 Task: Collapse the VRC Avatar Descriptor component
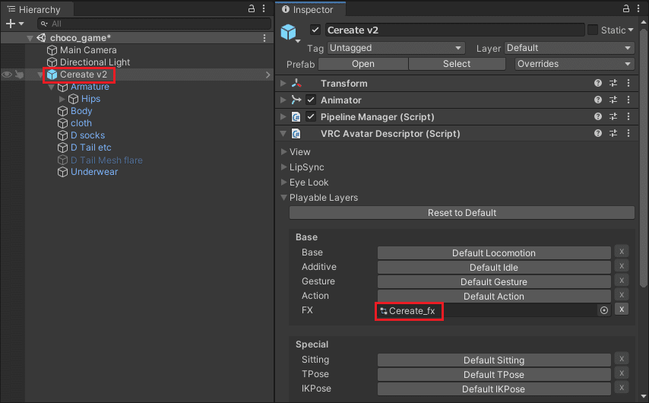coord(283,133)
